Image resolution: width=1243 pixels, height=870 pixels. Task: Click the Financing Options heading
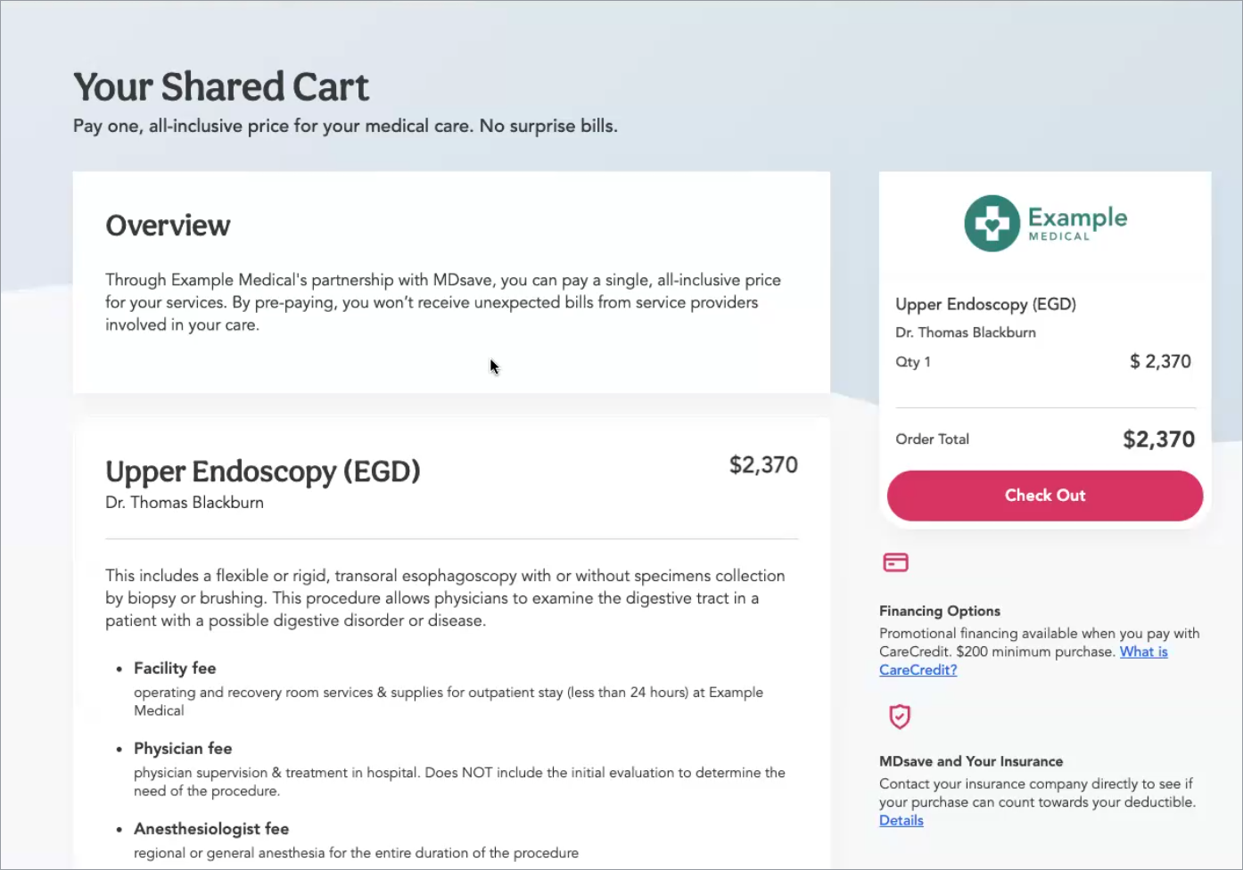point(939,611)
